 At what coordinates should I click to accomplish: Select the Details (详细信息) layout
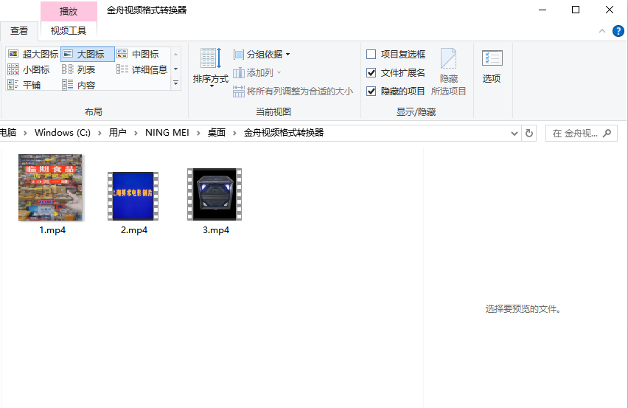(142, 70)
